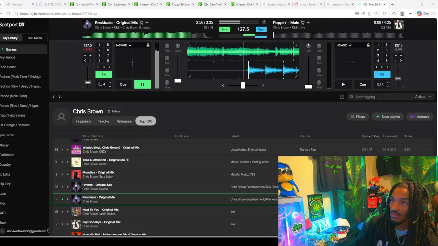Screen dimensions: 438x246
Task: Select Tech House genre
Action: pos(8,67)
